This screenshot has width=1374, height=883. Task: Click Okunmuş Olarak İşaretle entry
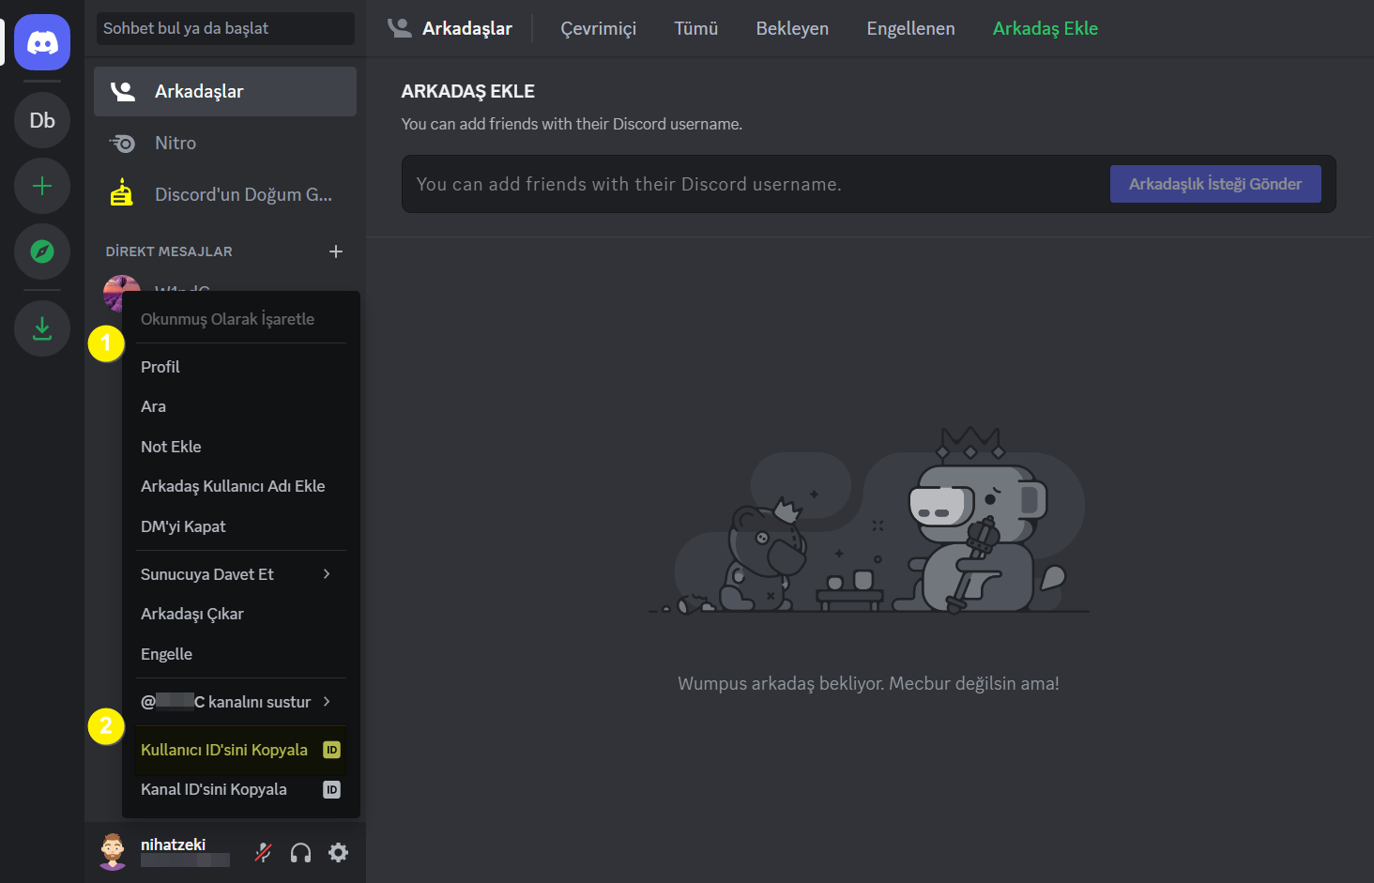coord(241,319)
